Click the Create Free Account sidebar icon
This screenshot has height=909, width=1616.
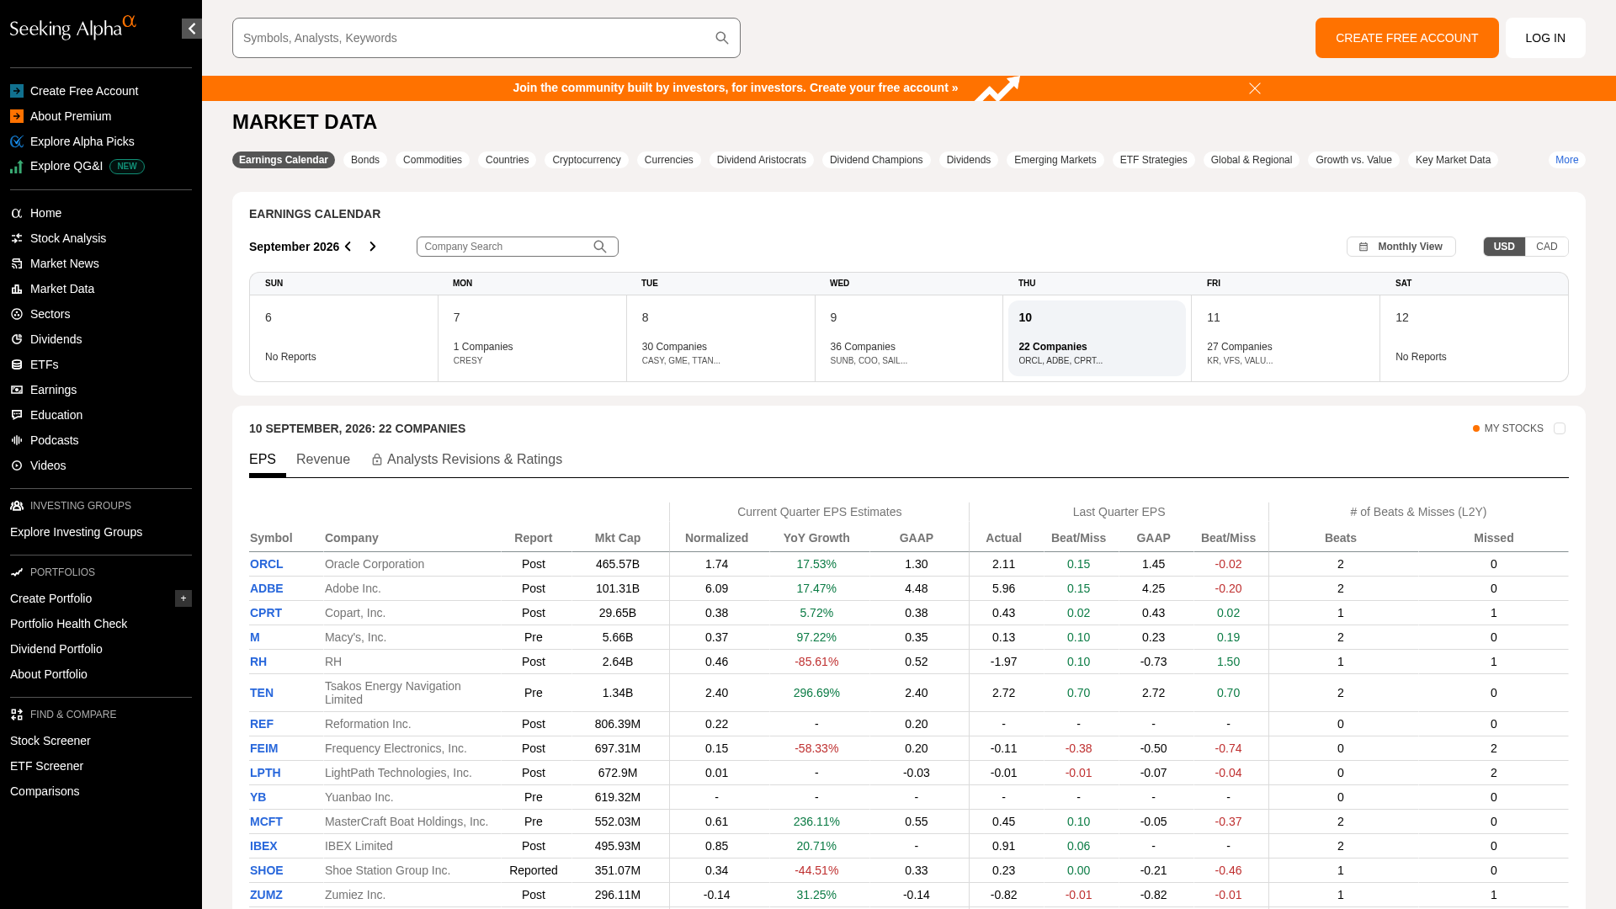(17, 91)
